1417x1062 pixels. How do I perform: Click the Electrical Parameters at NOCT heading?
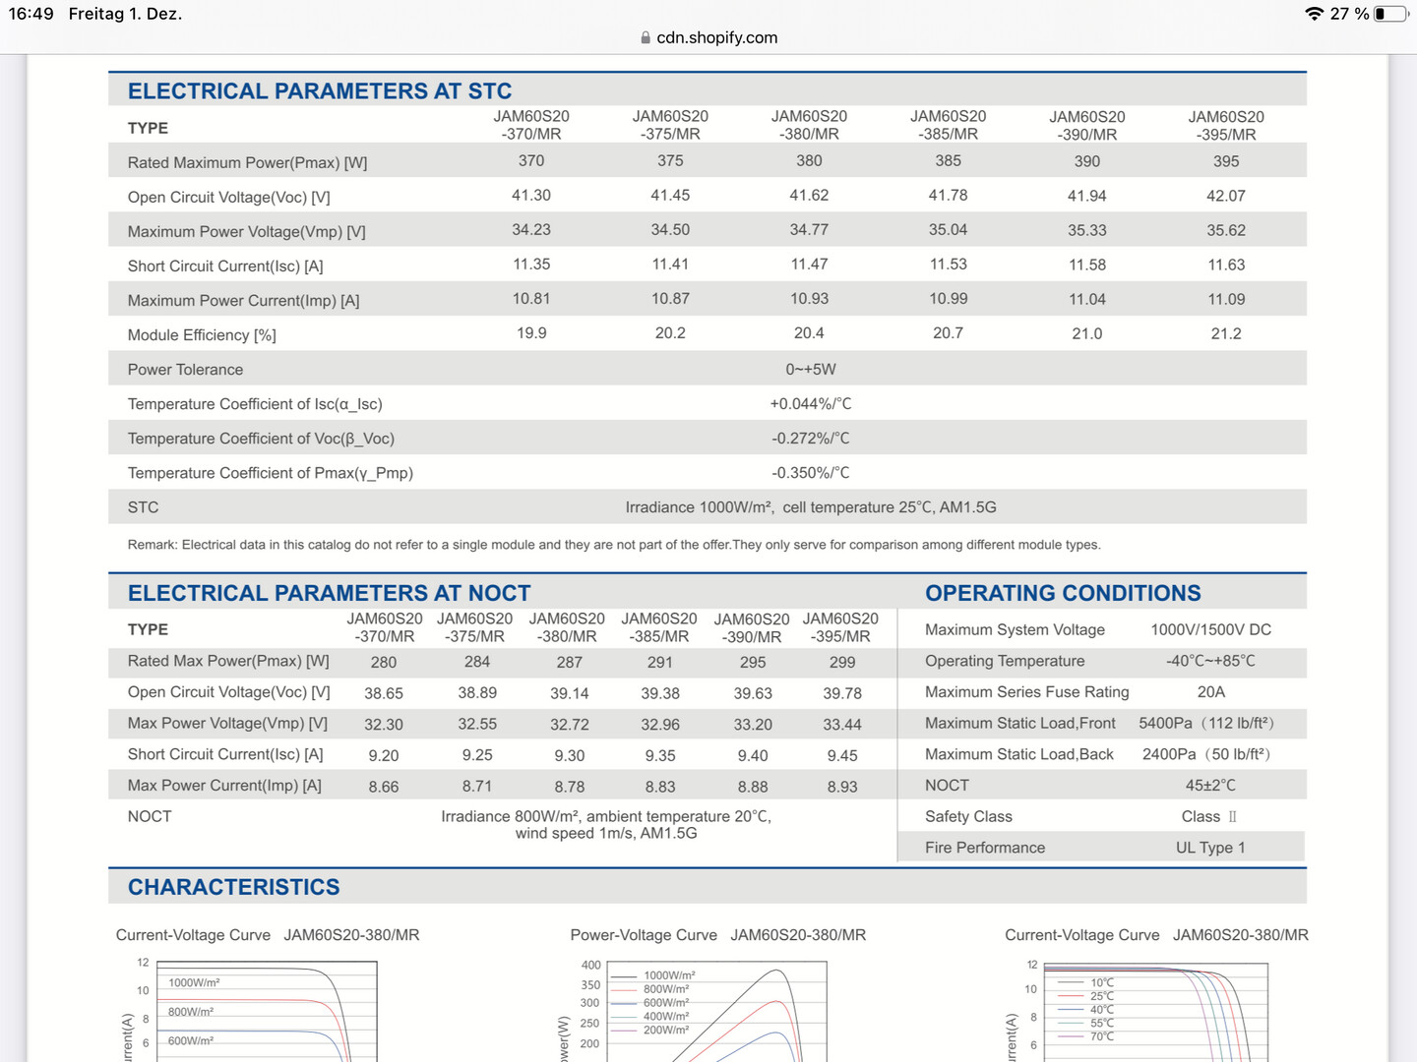click(x=330, y=594)
